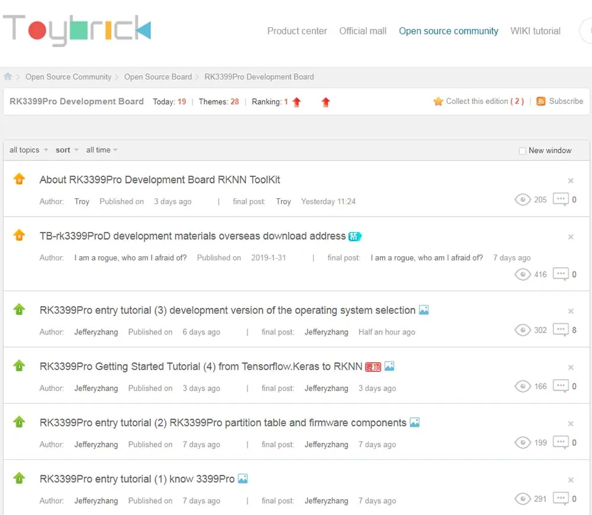Close the entry tutorial (3) row with X
The height and width of the screenshot is (515, 592).
coord(571,311)
